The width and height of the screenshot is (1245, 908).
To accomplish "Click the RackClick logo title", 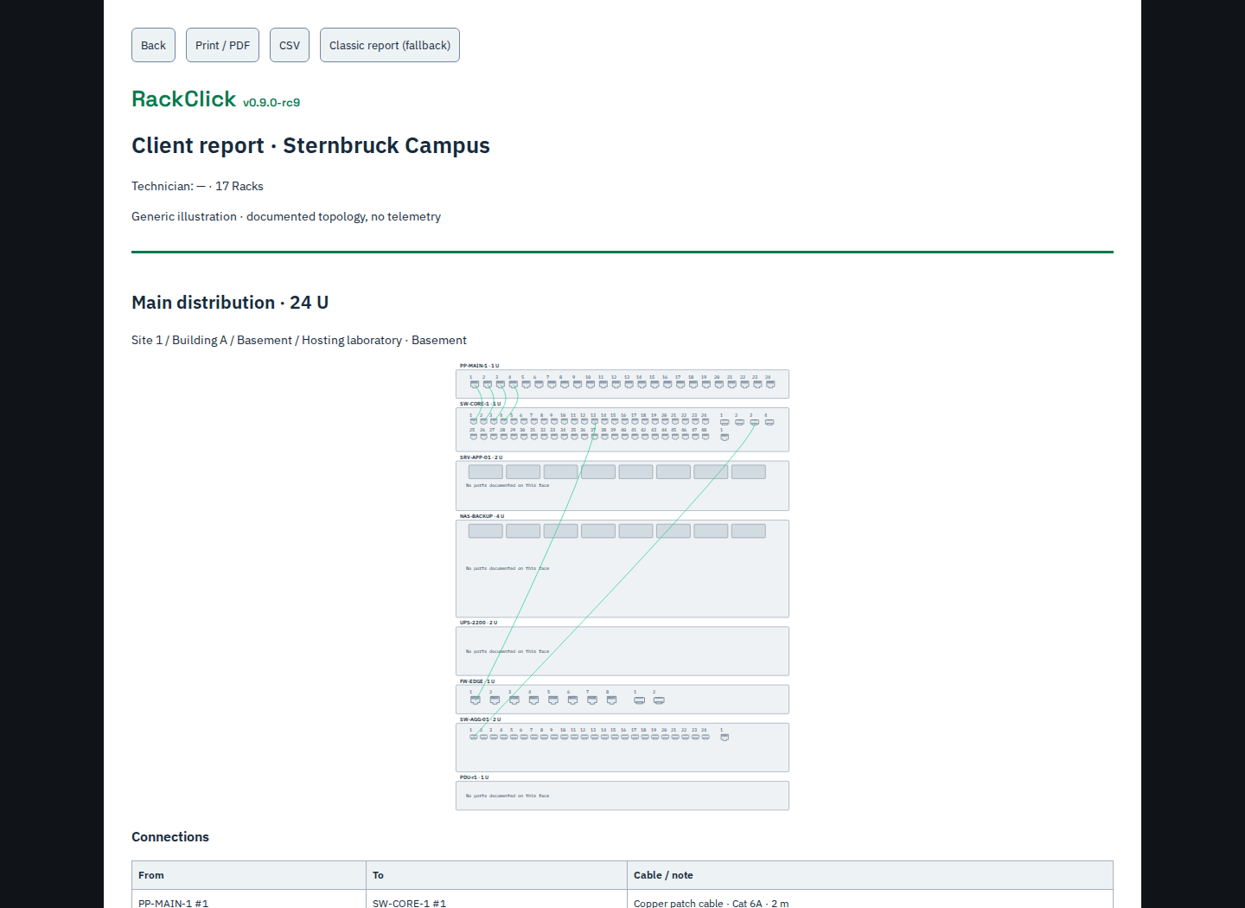I will point(183,99).
